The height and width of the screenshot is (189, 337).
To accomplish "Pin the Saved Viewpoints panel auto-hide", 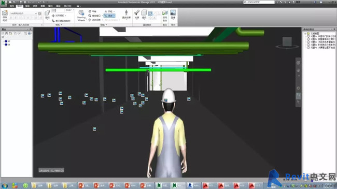I will 331,29.
